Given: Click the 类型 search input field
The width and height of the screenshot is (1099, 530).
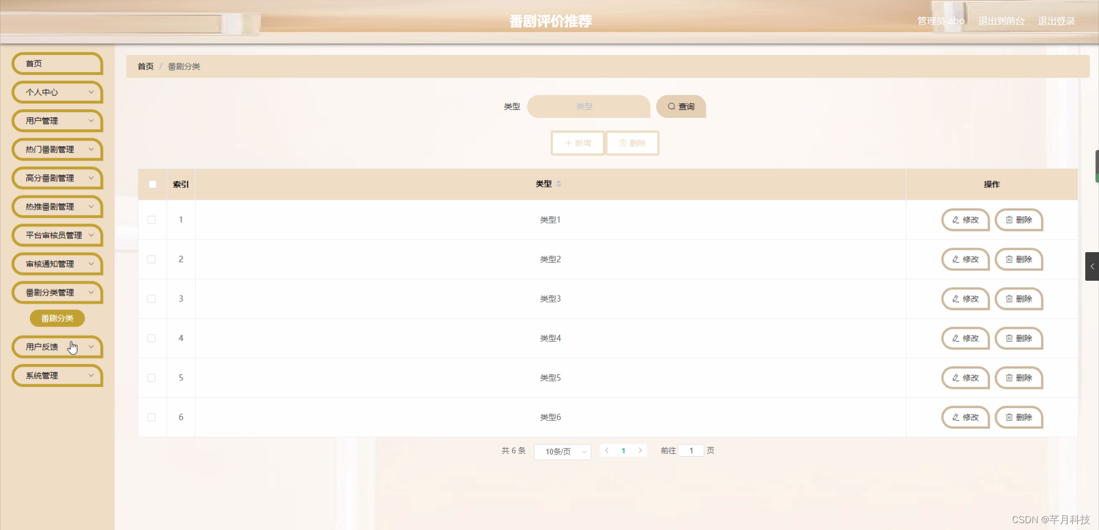Looking at the screenshot, I should [588, 106].
